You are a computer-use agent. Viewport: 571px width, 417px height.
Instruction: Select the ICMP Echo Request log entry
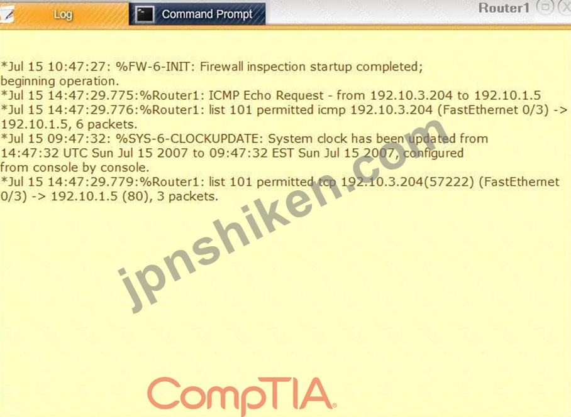pyautogui.click(x=271, y=95)
